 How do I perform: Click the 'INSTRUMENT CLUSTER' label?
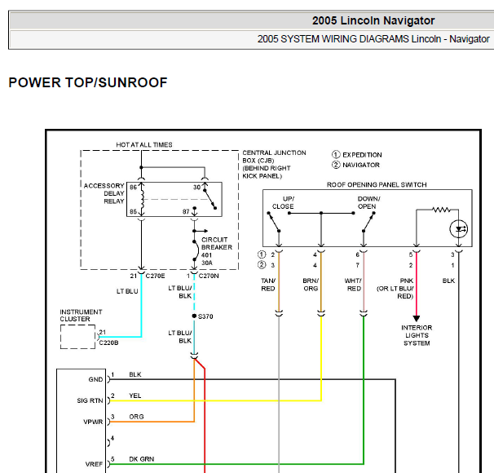pos(81,316)
